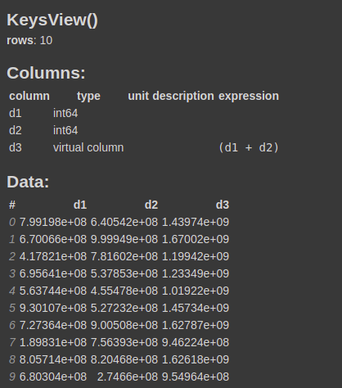The height and width of the screenshot is (388, 342).
Task: Click value 9.46224e+08
Action: pos(196,342)
